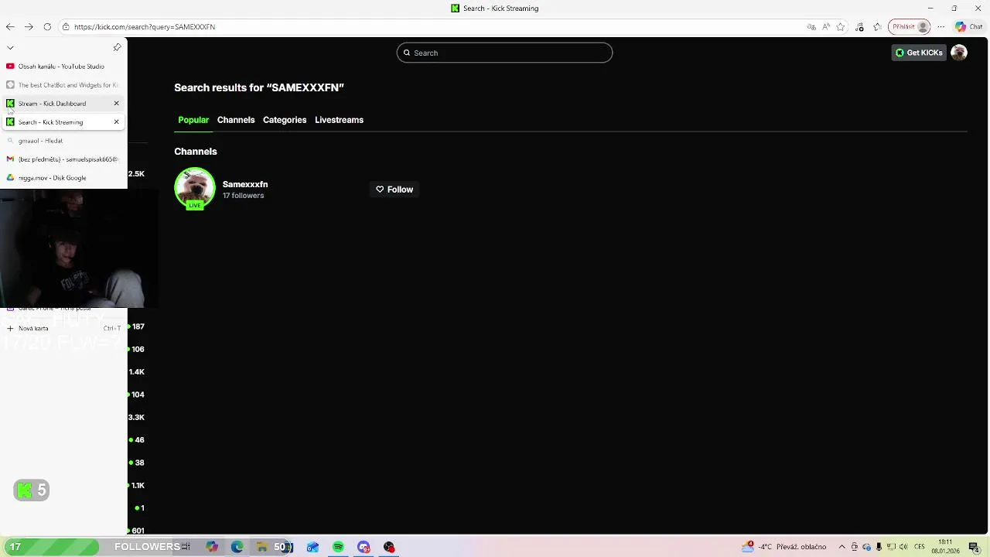Open Discord from the taskbar
This screenshot has width=990, height=557.
pyautogui.click(x=364, y=547)
